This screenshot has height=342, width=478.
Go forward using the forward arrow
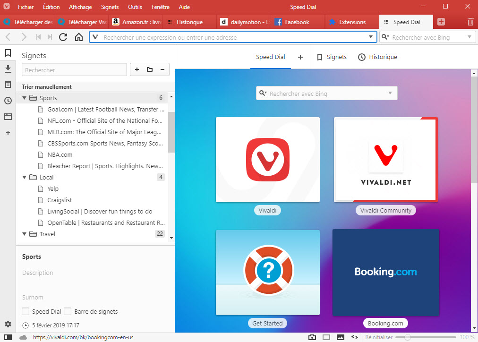[x=24, y=37]
